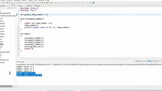Select the Console view tab
The width and height of the screenshot is (162, 91).
[21, 62]
